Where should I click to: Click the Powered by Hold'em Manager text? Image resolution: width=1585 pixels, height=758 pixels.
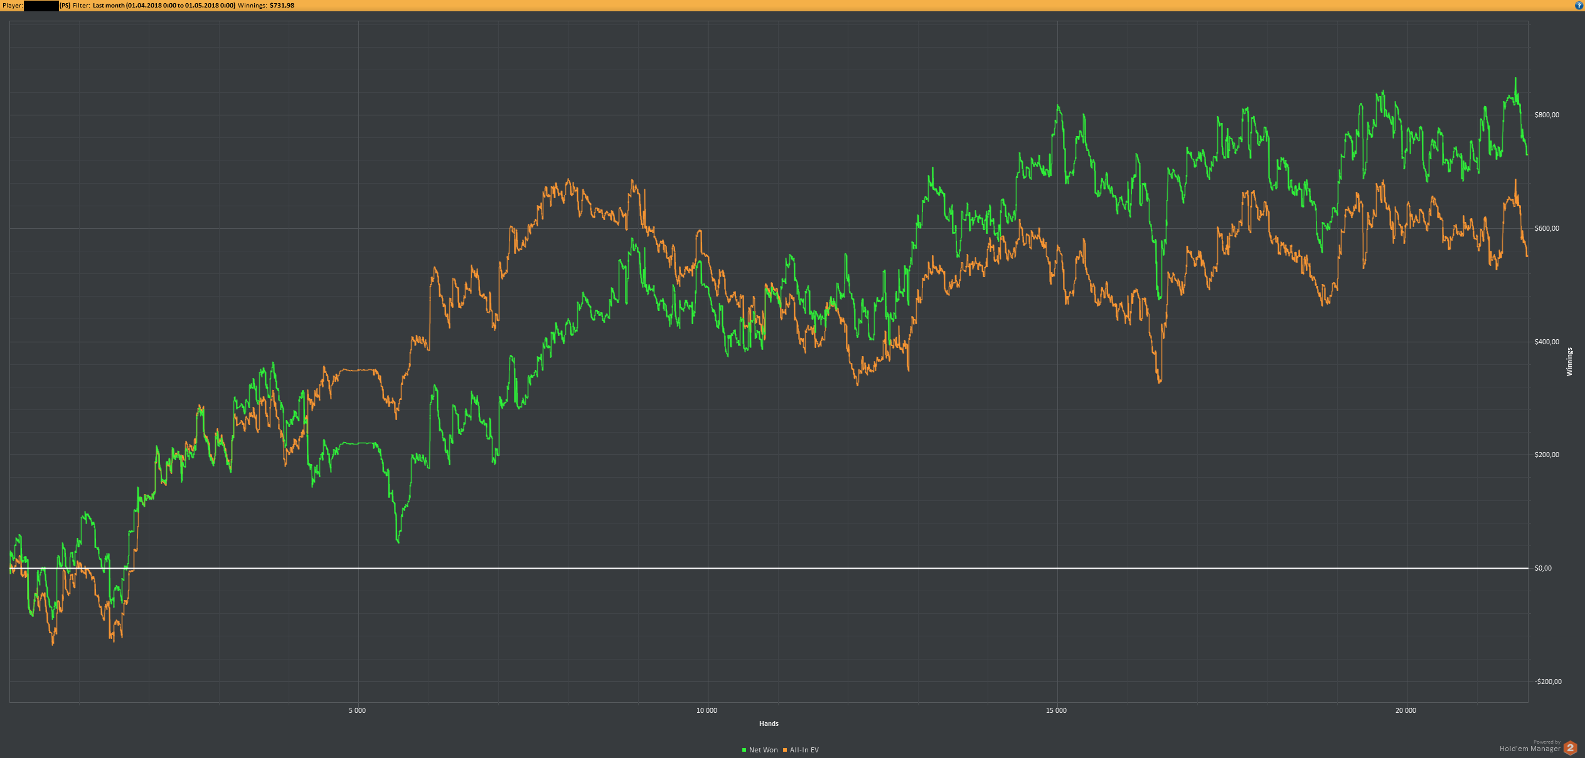click(1530, 747)
